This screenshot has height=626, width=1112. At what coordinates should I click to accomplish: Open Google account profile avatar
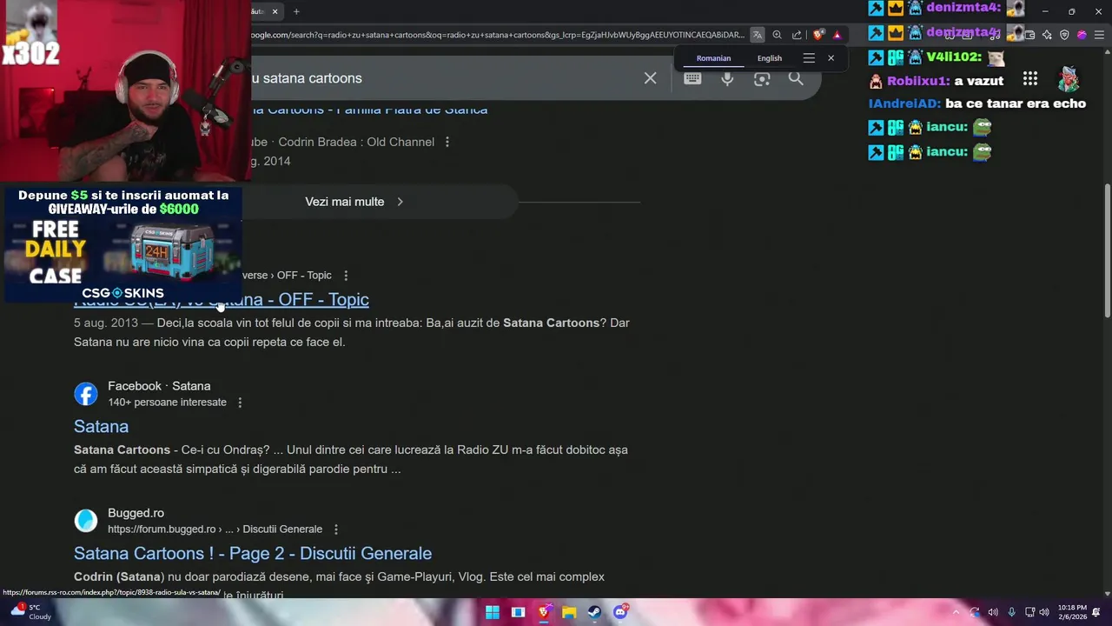[1069, 79]
